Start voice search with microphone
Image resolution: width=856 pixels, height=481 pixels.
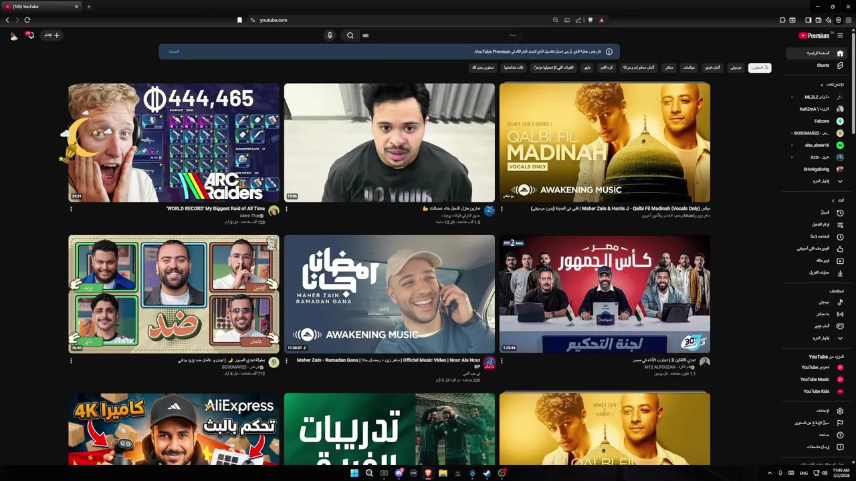pyautogui.click(x=330, y=35)
